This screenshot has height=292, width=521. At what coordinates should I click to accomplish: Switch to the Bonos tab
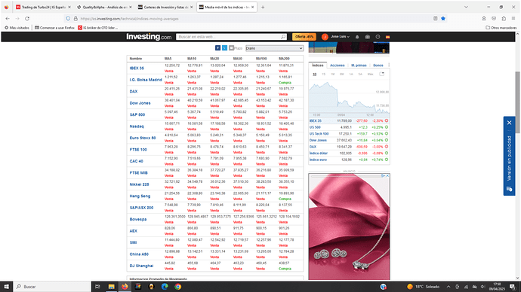click(378, 65)
